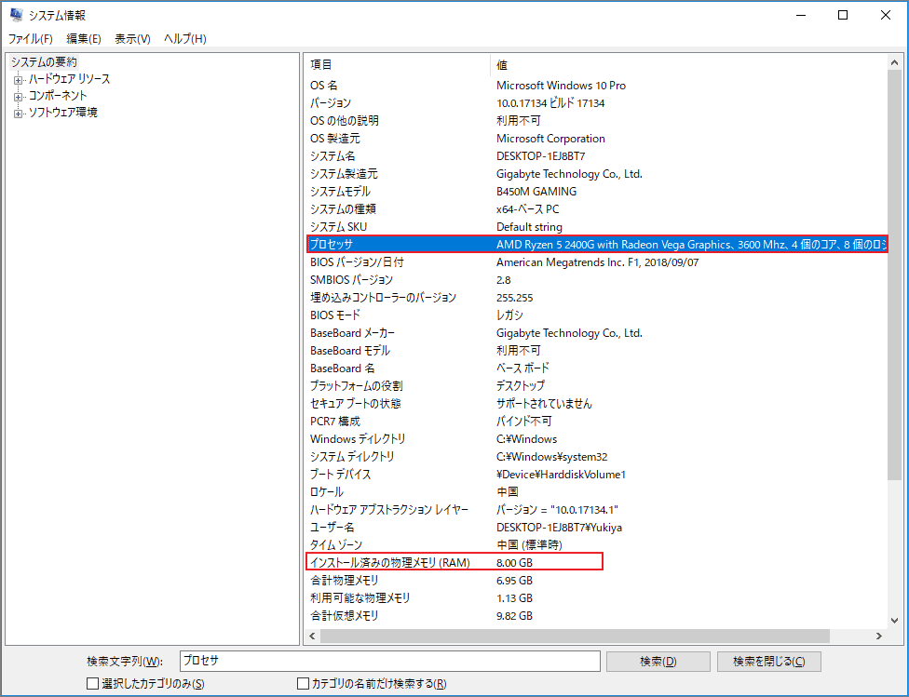Click the 項目 column header
Image resolution: width=909 pixels, height=697 pixels.
[x=397, y=65]
